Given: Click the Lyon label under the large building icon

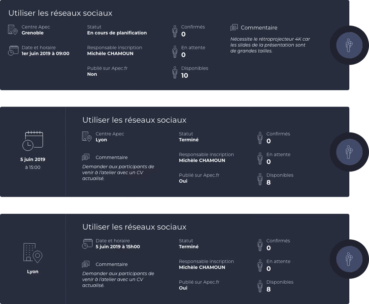Looking at the screenshot, I should click(x=33, y=272).
